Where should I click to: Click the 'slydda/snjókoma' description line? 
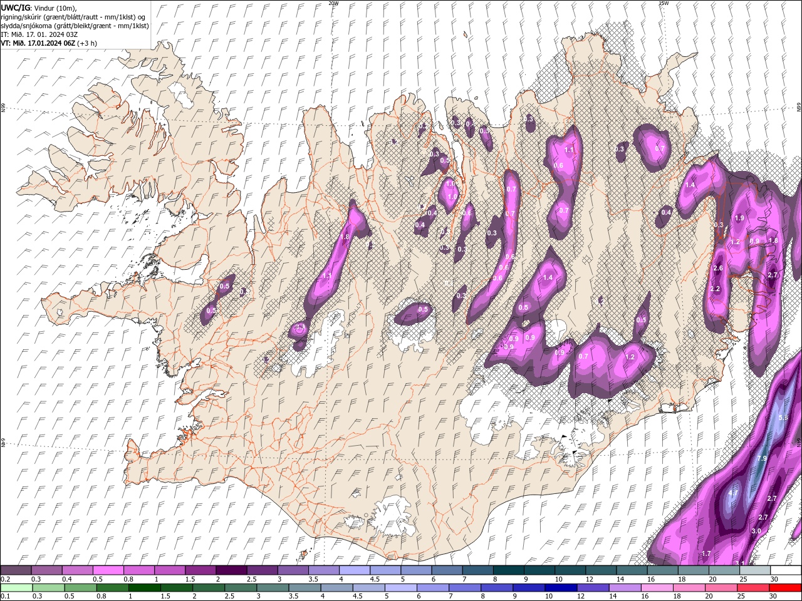pyautogui.click(x=75, y=26)
